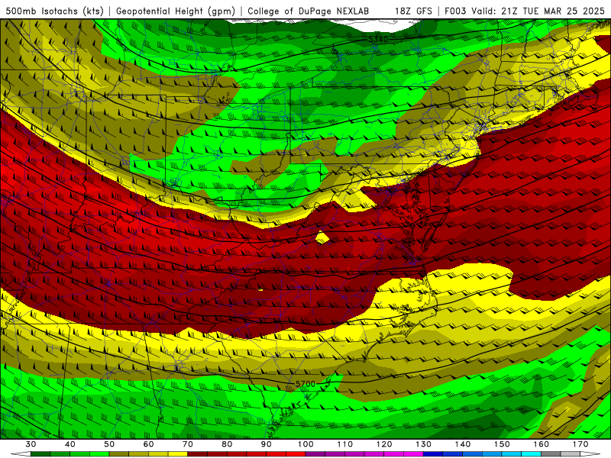Screen dimensions: 611x458
Task: Click the 5700 height contour label
Action: tap(305, 384)
